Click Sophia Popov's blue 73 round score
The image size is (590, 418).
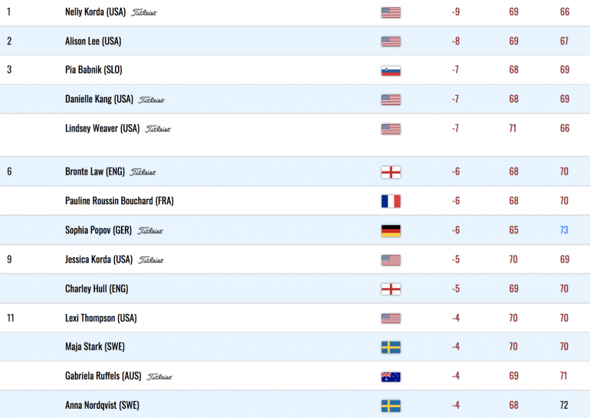click(564, 230)
